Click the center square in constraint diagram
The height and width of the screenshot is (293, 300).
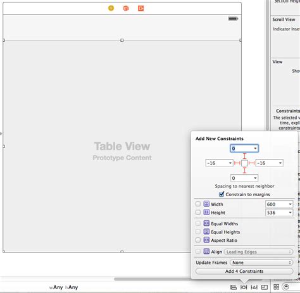tap(244, 163)
